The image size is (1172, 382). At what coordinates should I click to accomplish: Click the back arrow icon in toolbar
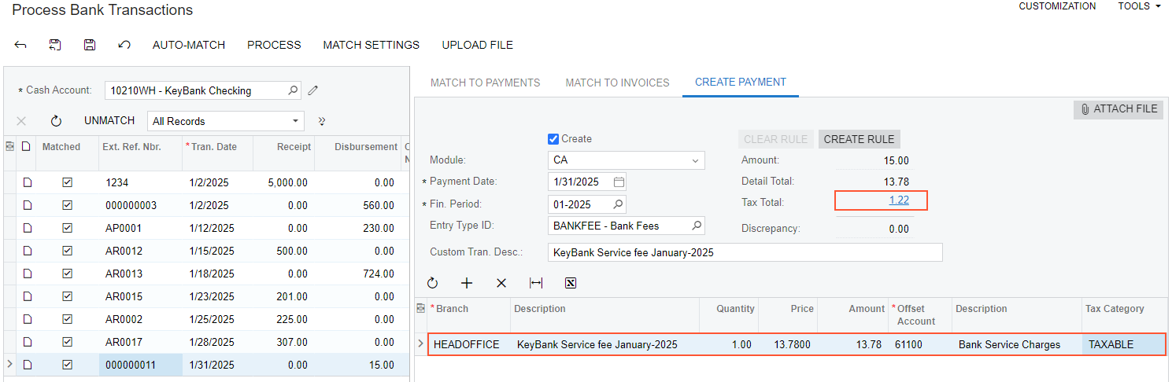click(20, 45)
